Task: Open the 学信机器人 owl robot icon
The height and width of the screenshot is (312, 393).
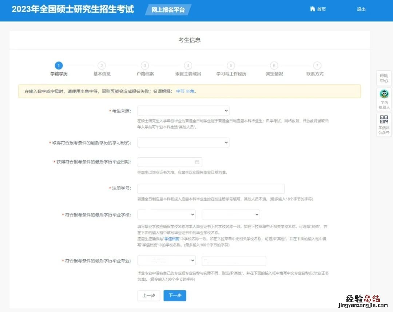Action: [x=384, y=94]
